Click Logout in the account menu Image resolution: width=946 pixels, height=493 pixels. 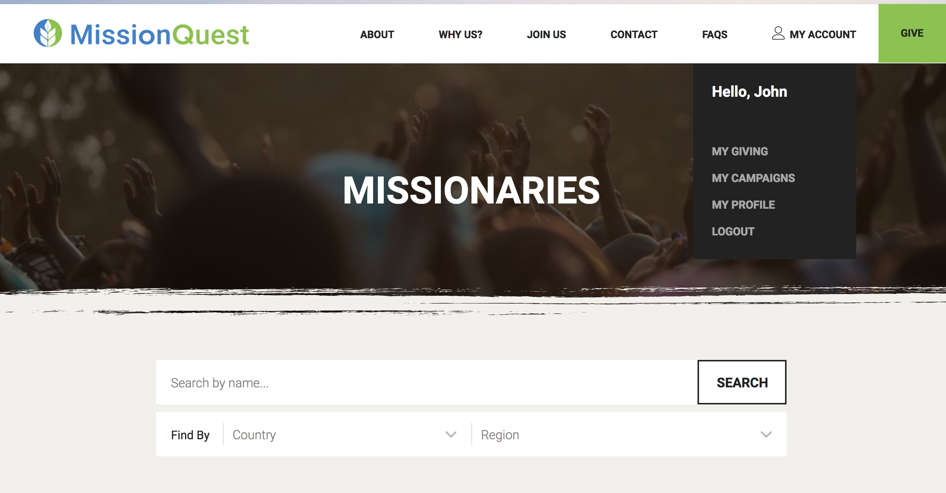[x=733, y=231]
